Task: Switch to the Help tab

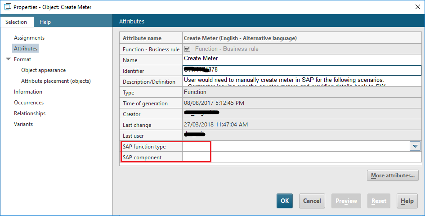Action: [45, 22]
